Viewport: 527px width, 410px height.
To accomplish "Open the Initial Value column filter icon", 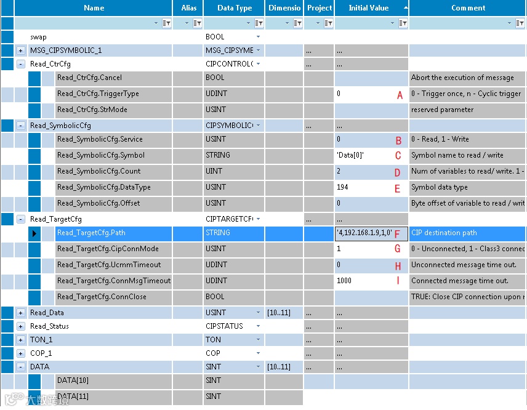I will (x=403, y=23).
